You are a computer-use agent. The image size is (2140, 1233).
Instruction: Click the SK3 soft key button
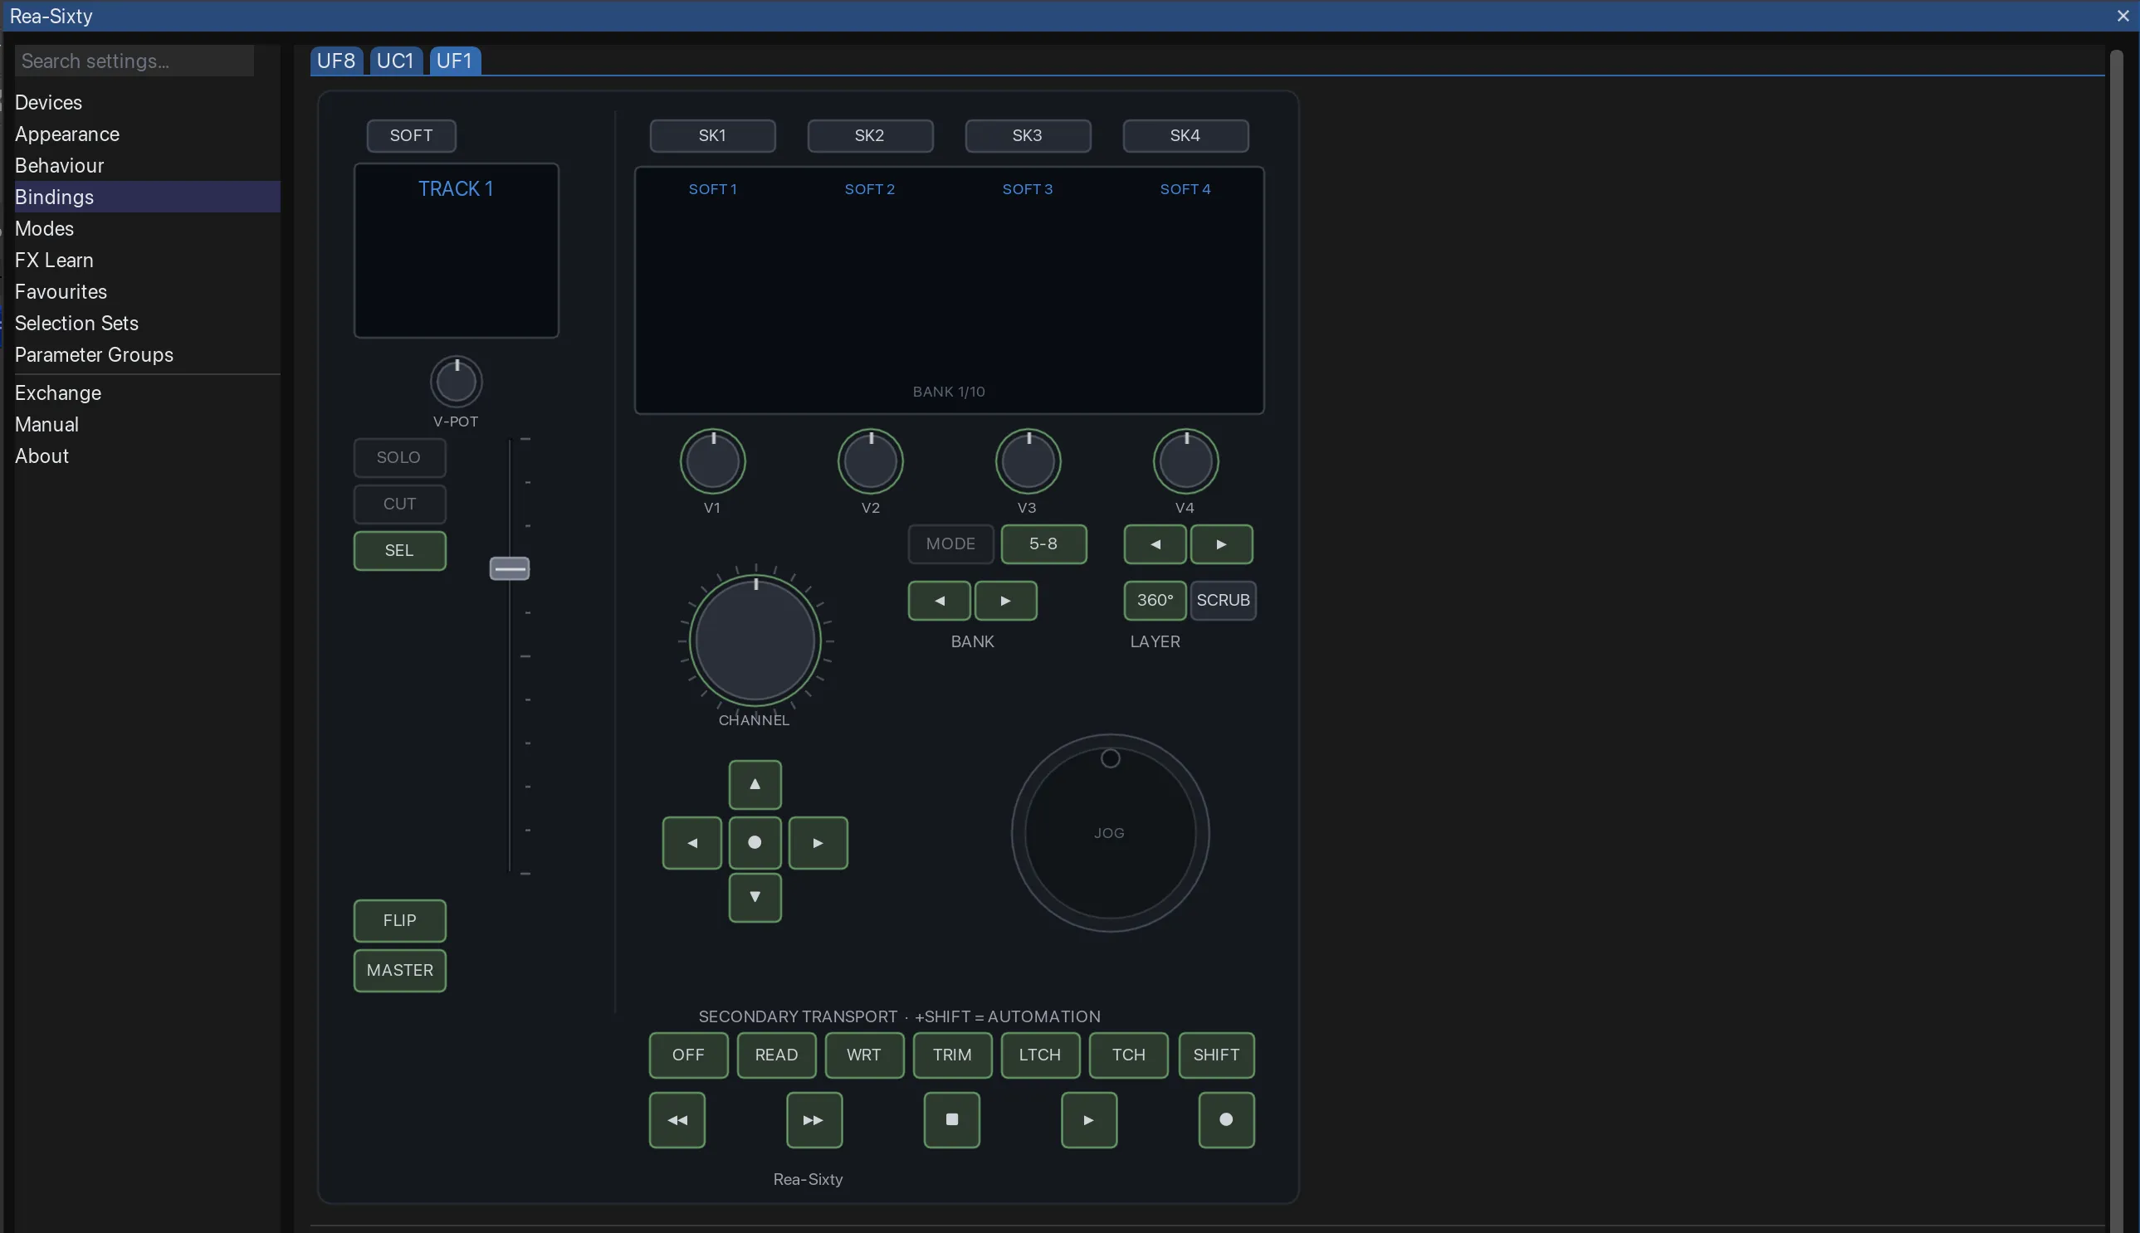tap(1028, 135)
